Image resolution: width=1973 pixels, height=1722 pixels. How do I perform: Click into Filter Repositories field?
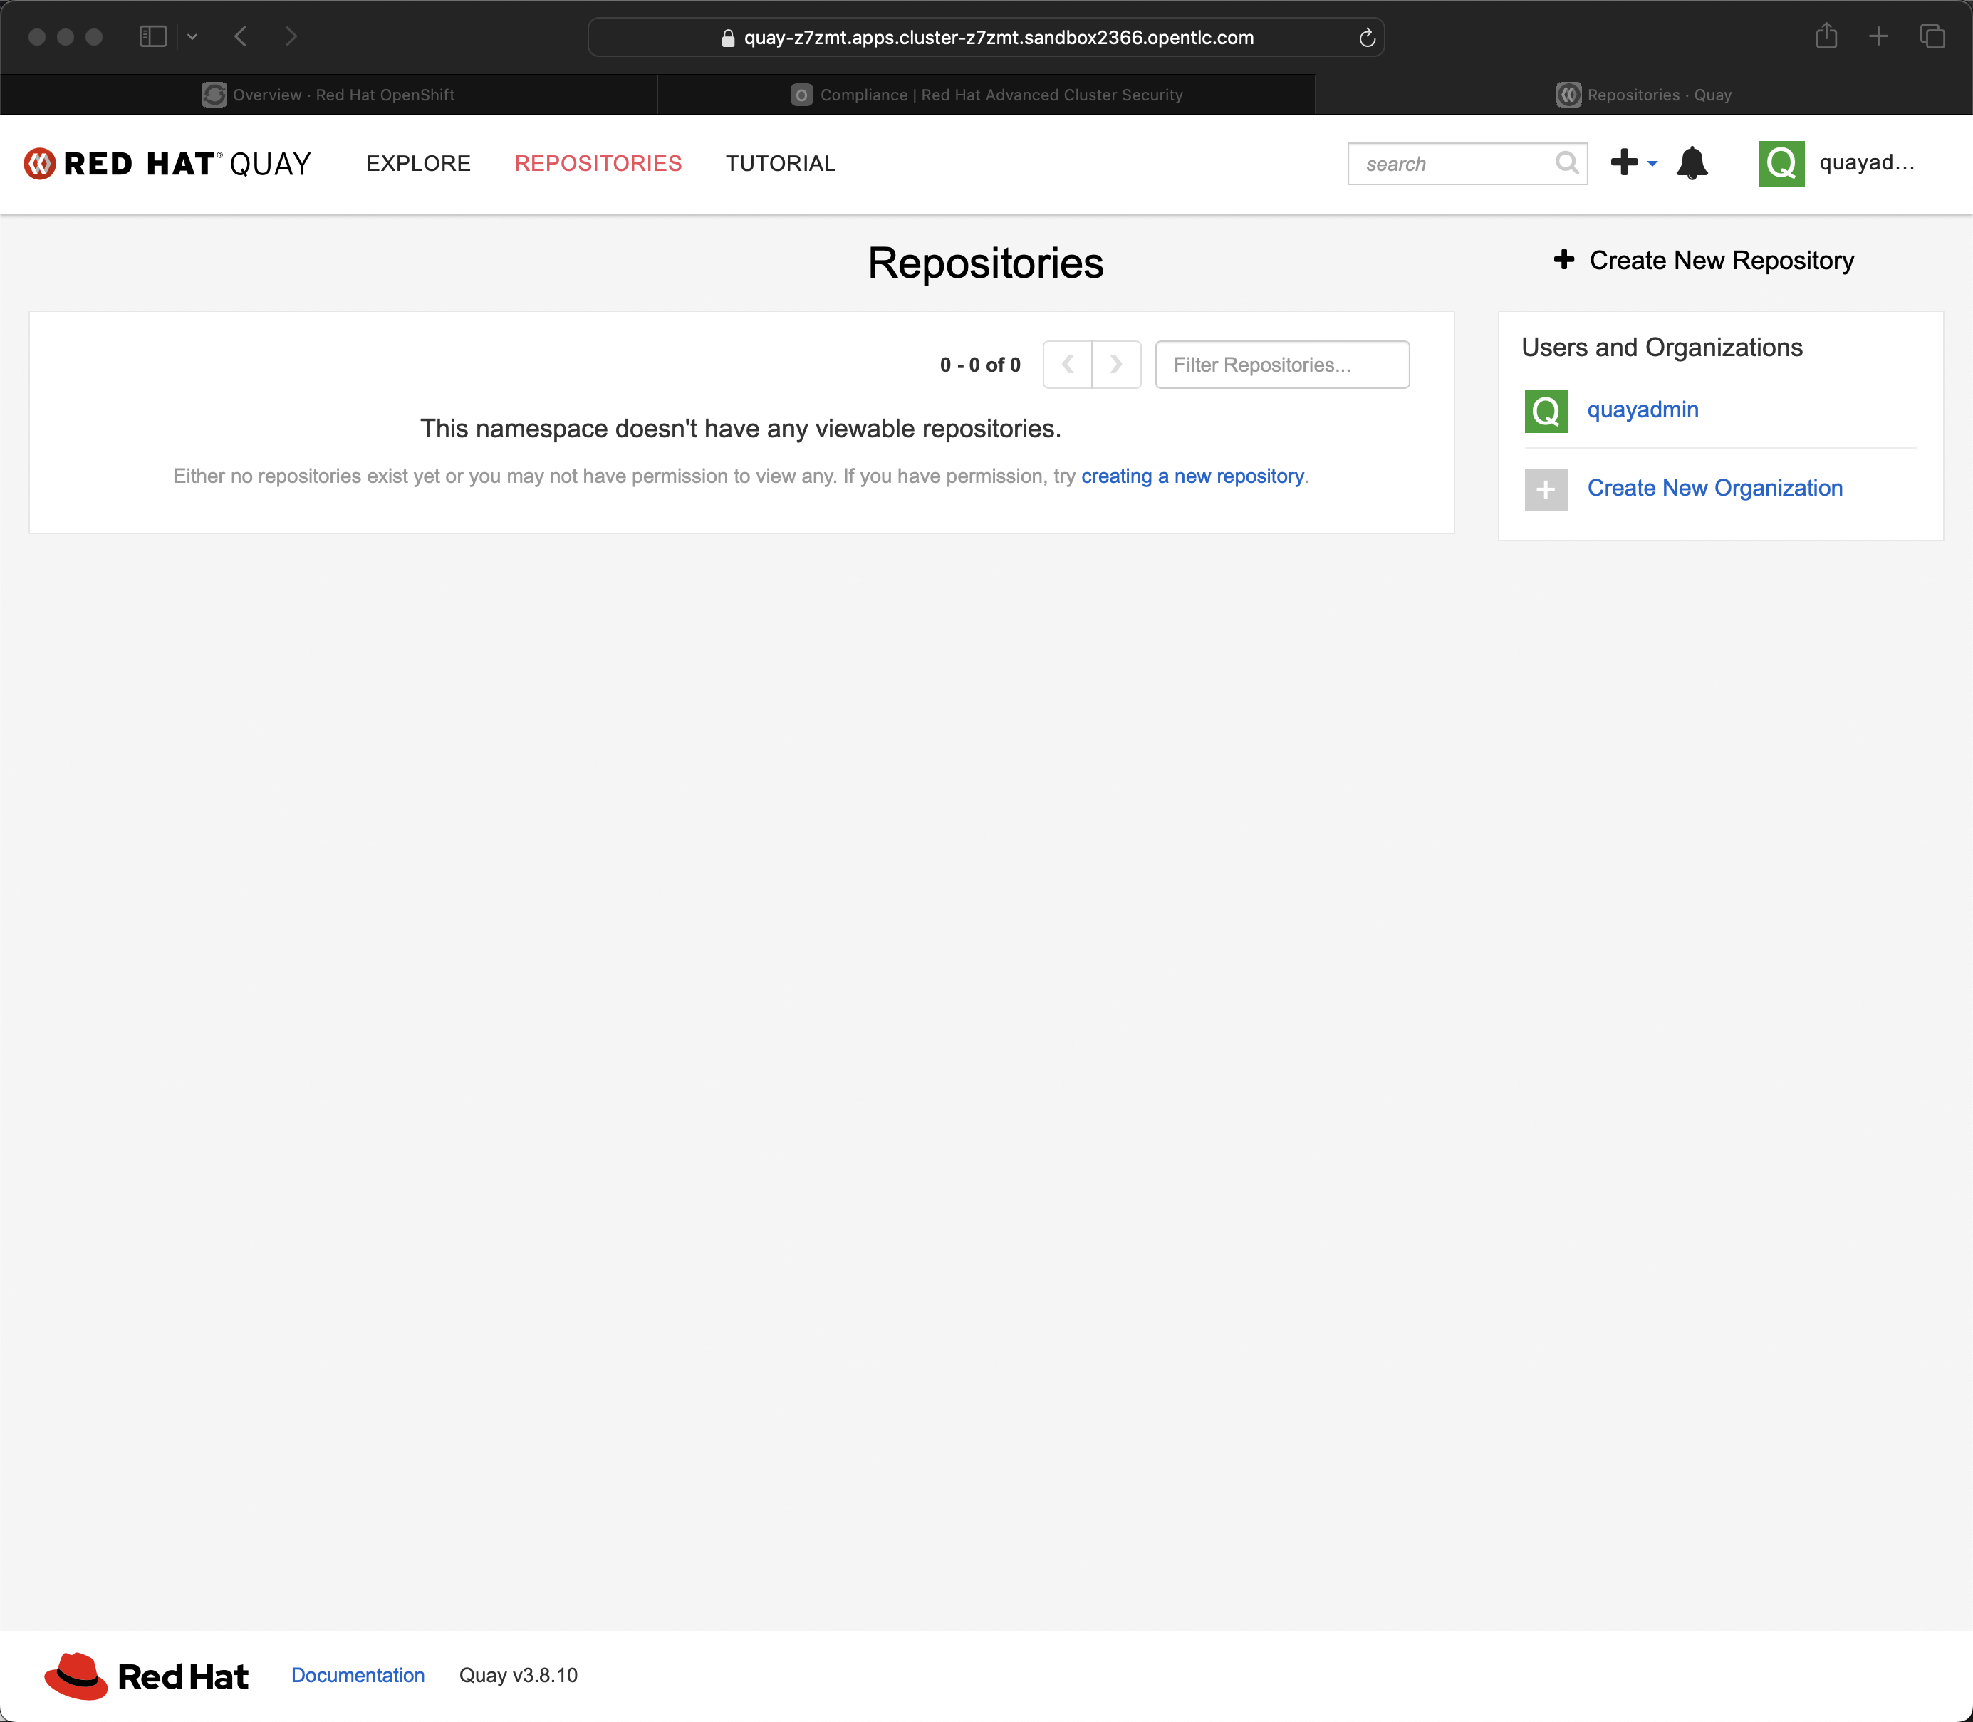(1281, 365)
